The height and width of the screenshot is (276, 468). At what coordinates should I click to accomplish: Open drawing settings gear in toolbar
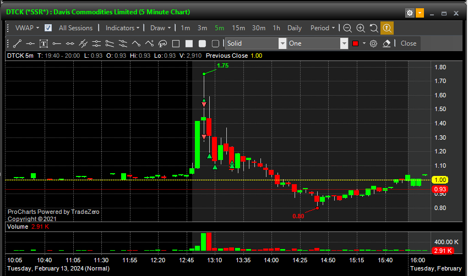[x=373, y=43]
